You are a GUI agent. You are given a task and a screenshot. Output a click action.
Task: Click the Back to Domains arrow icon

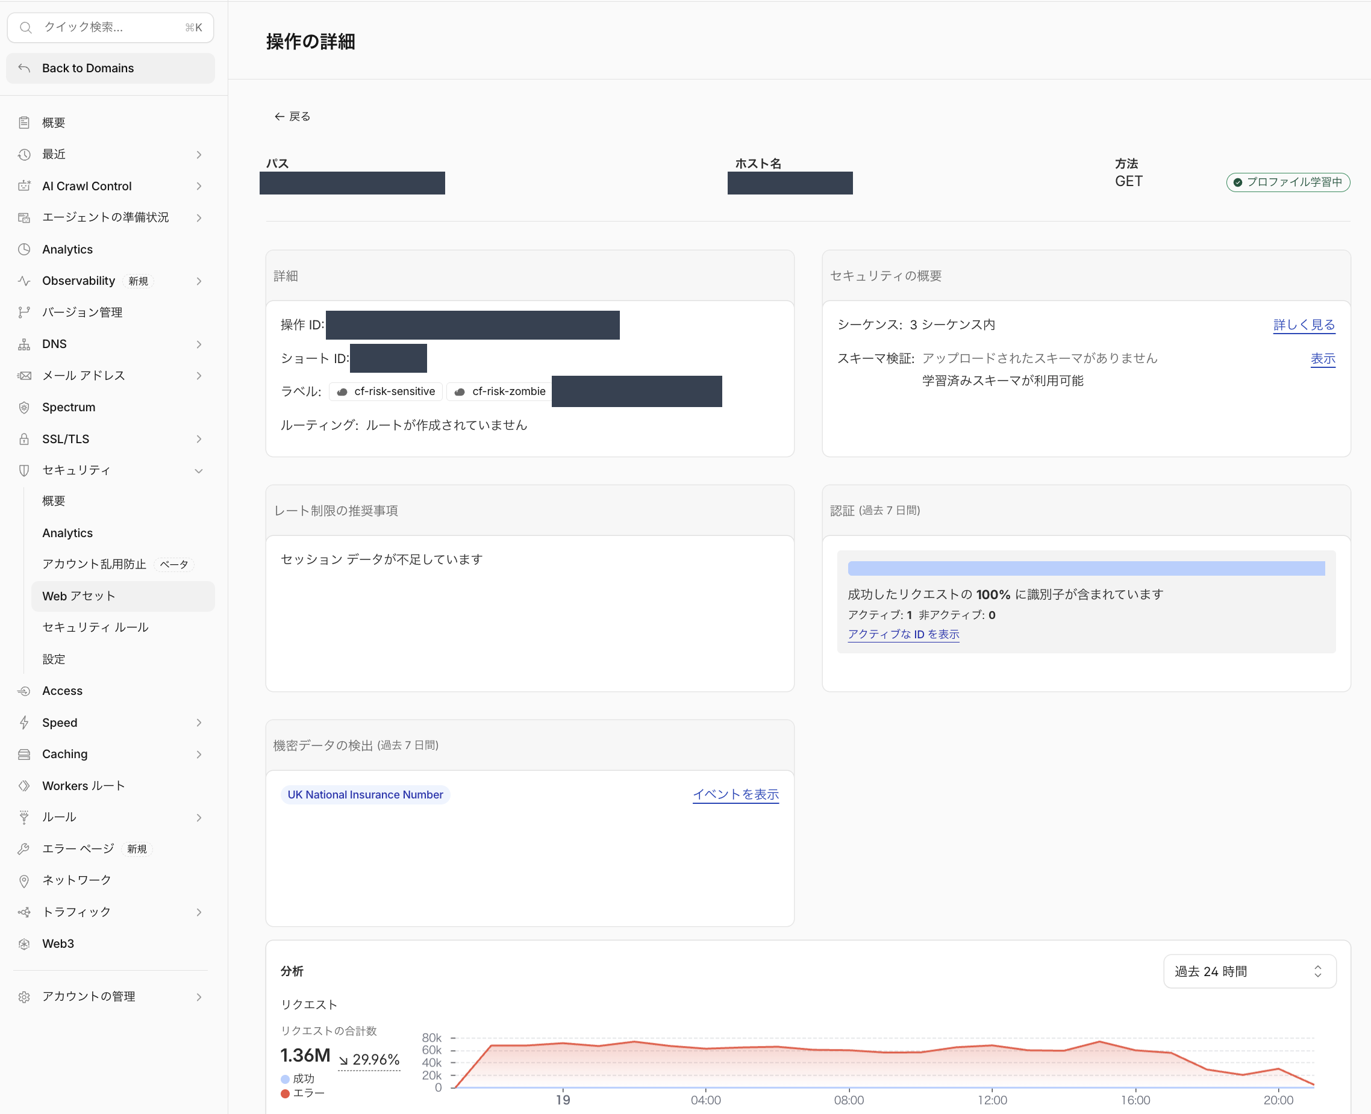point(24,68)
